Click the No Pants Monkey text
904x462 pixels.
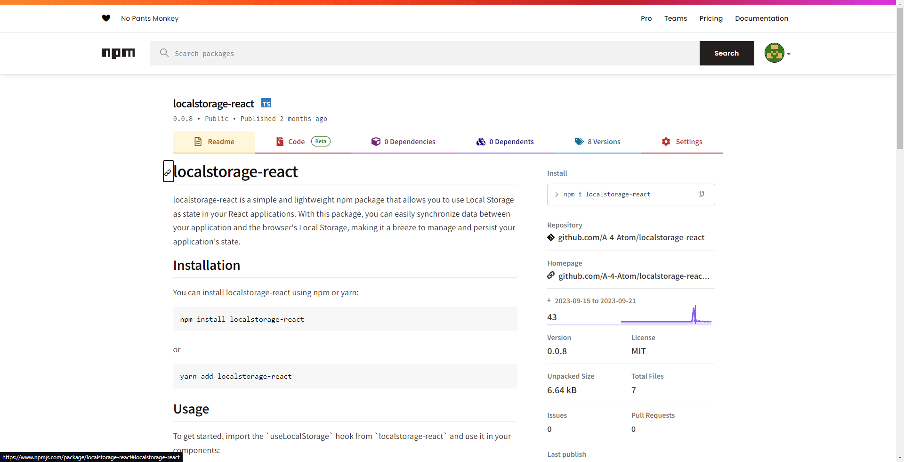tap(150, 18)
